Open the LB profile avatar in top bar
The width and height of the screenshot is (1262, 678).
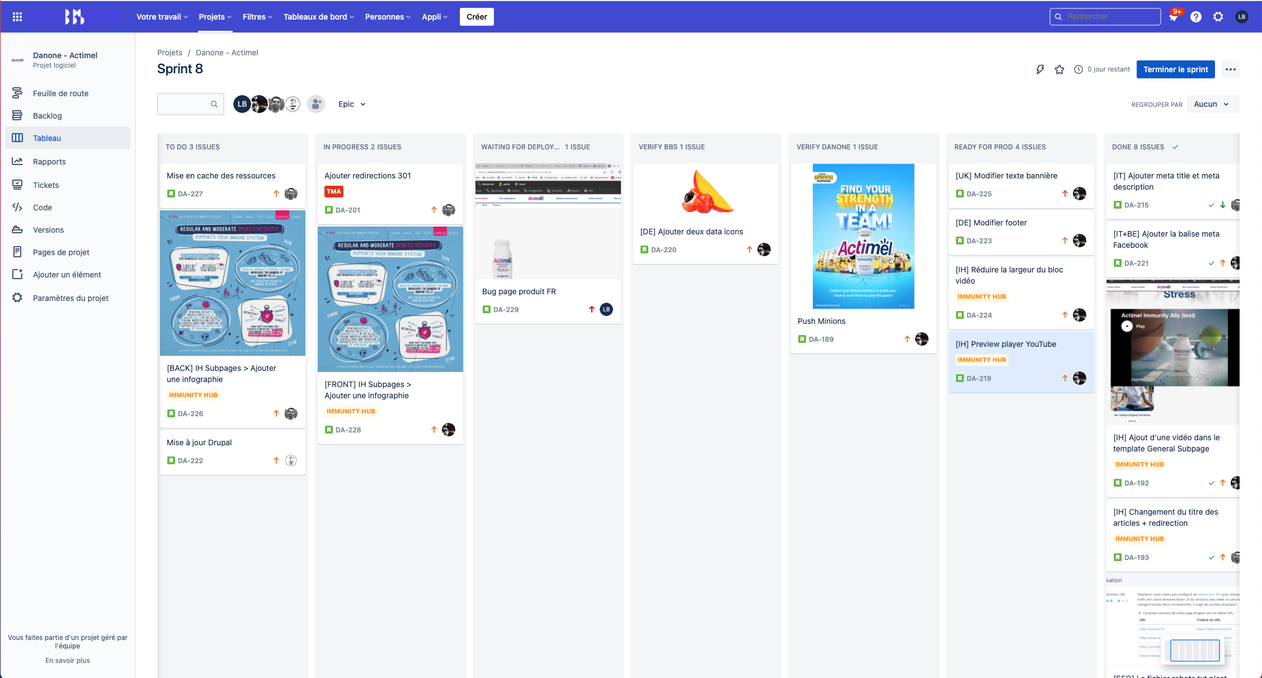1242,17
